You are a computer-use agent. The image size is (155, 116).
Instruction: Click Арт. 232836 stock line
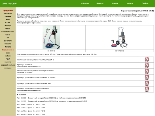51,98
